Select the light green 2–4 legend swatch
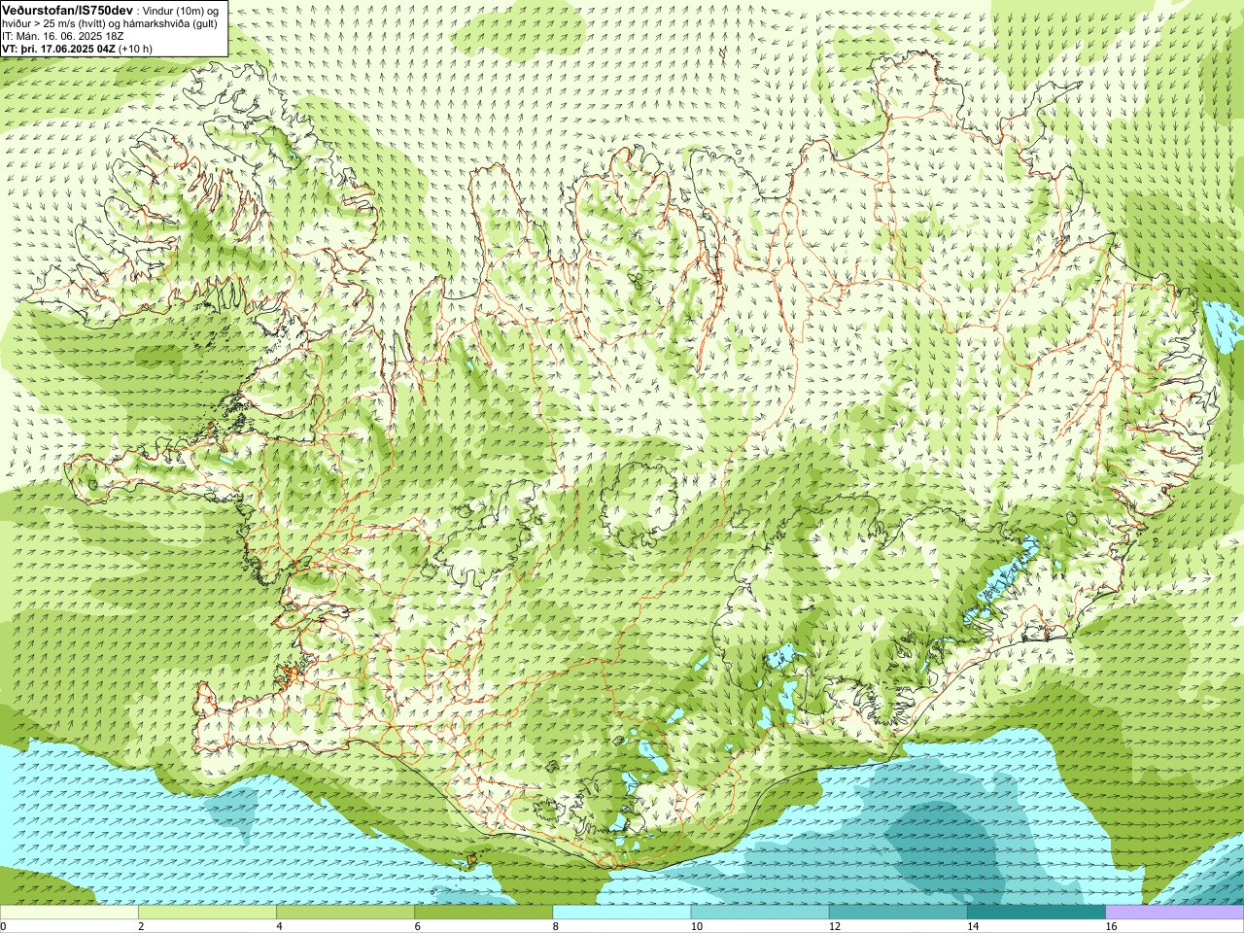Viewport: 1244px width, 933px height. click(x=207, y=913)
